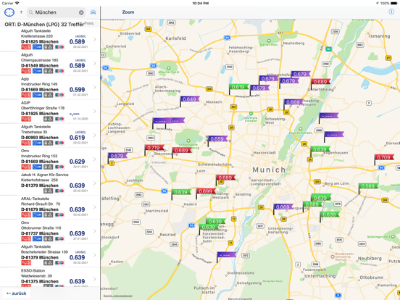The width and height of the screenshot is (400, 300).
Task: Select Allguth Tankstelle Kreillerstrasse 220 entry
Action: [50, 39]
